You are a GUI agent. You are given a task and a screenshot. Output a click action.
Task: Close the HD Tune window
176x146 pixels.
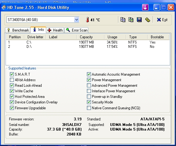(171, 7)
